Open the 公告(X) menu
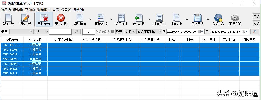 coord(66,10)
